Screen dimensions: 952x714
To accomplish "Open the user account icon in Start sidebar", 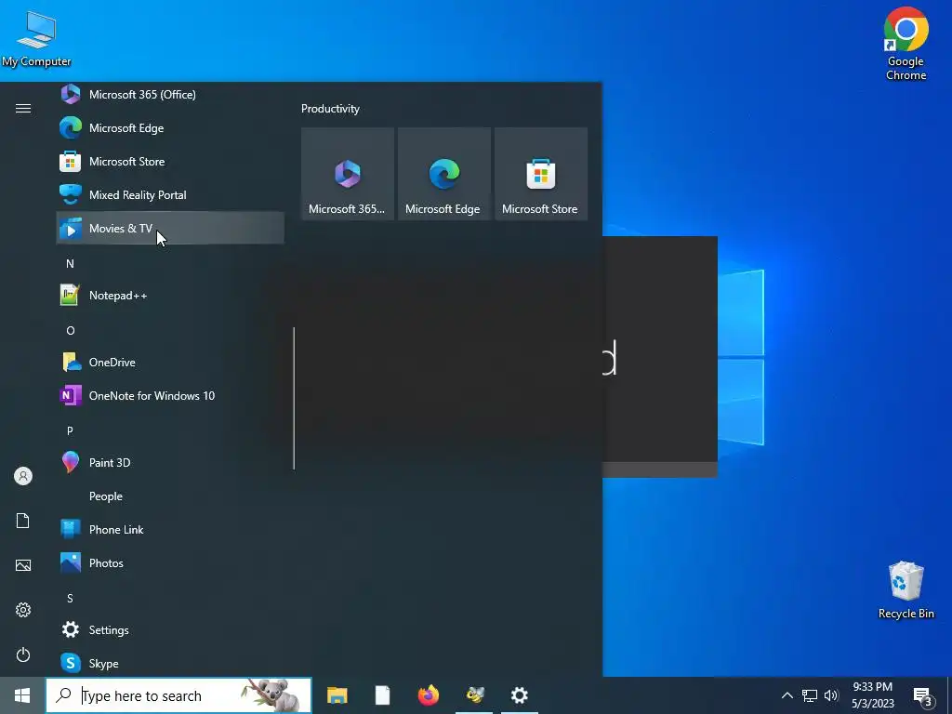I will (23, 476).
